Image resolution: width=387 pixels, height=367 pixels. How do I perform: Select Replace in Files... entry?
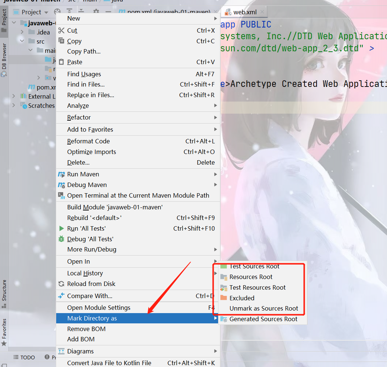138,95
